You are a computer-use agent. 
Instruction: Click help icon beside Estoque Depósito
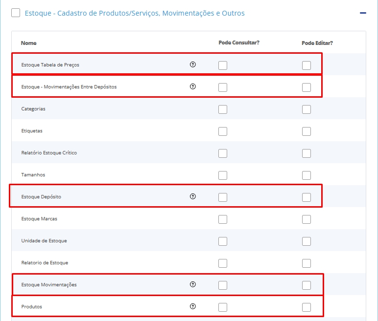(192, 196)
